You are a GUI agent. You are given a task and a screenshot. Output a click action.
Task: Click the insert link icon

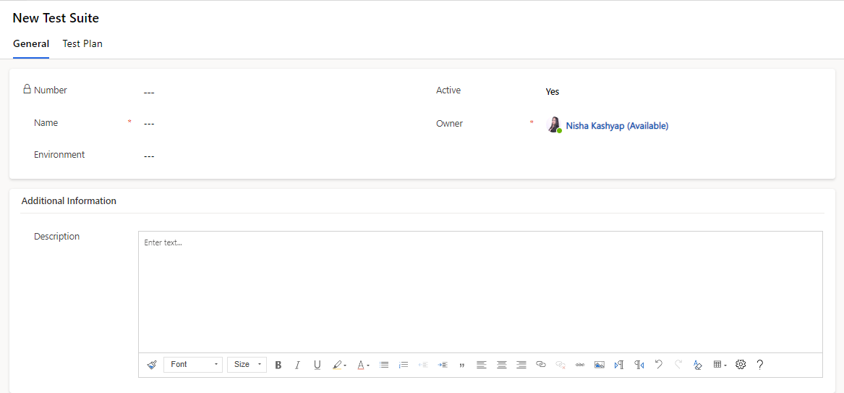541,365
